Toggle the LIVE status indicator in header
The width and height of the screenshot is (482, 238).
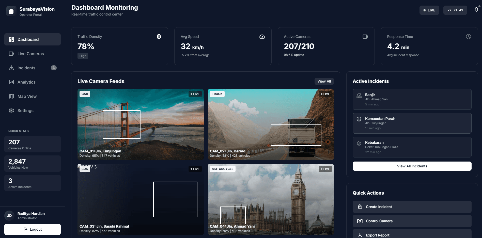pyautogui.click(x=429, y=10)
